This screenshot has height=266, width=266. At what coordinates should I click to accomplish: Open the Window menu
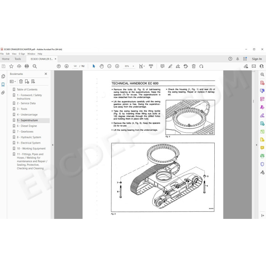31,54
